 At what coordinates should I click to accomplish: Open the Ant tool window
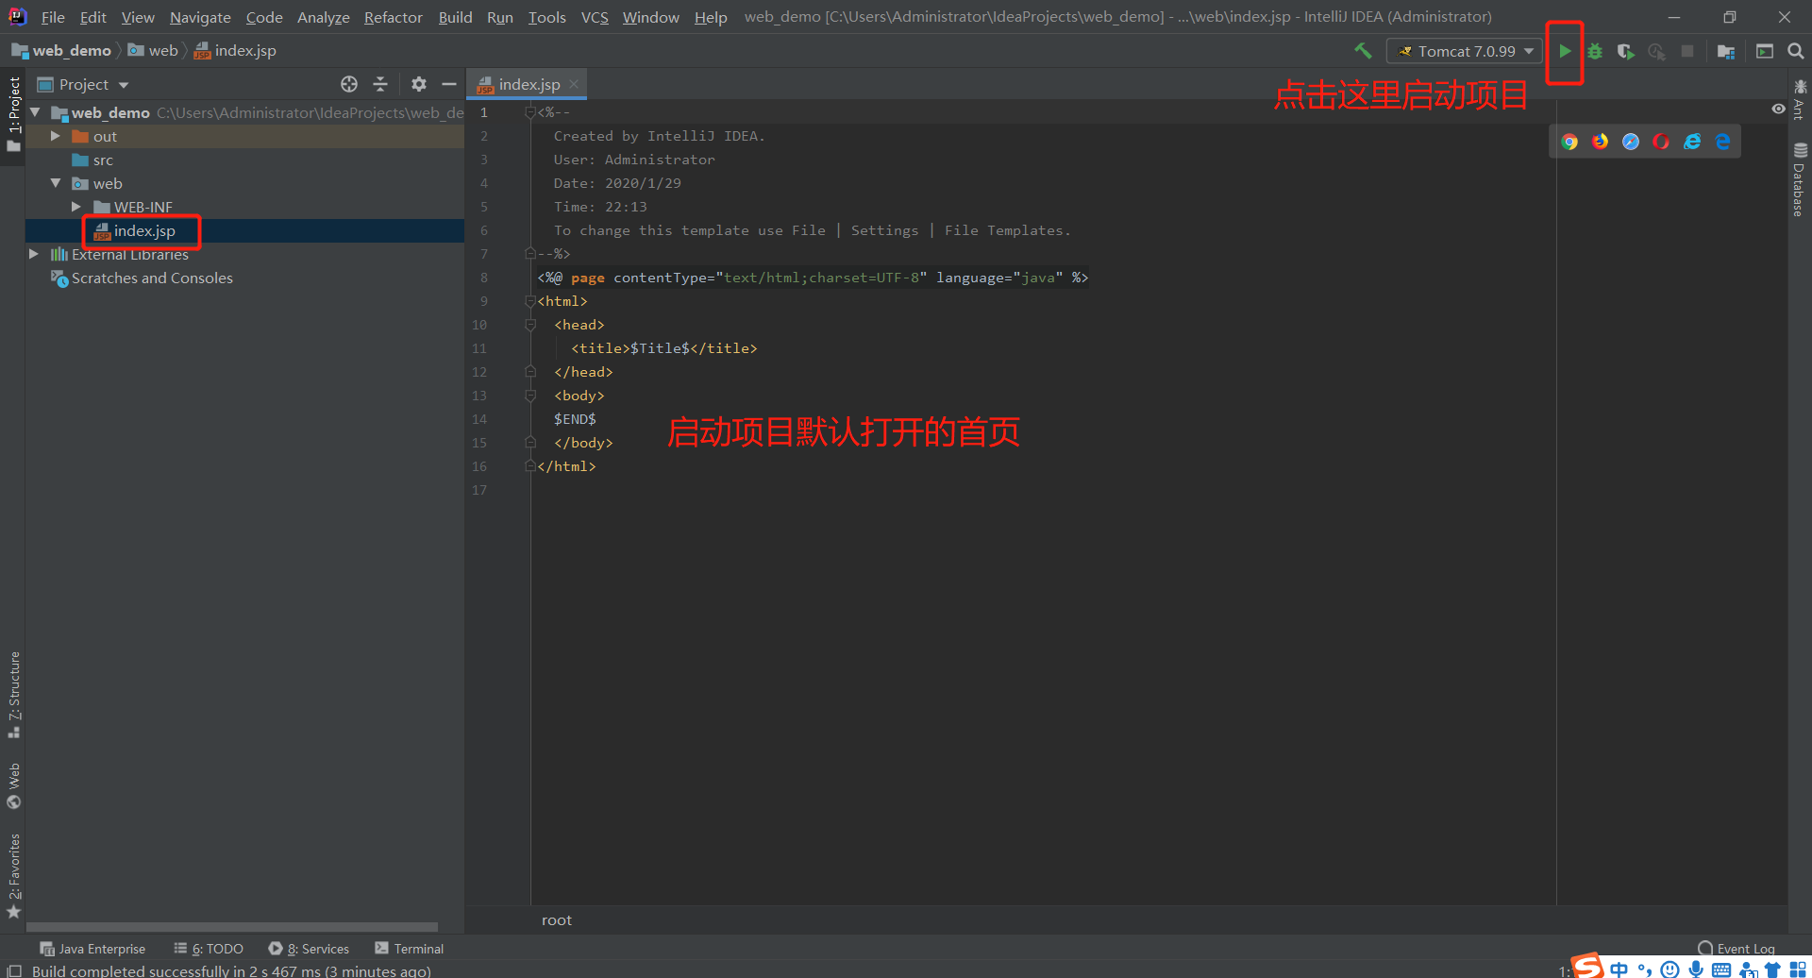coord(1800,99)
